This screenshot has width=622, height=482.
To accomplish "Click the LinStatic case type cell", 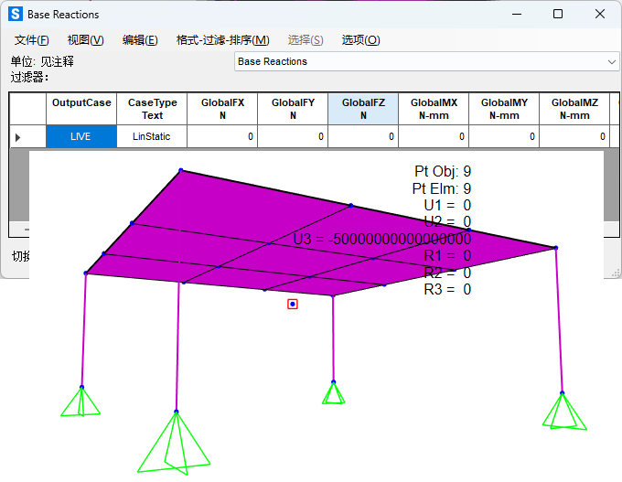I will click(x=152, y=136).
